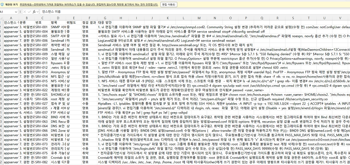Select cell SRV-001

point(42,27)
